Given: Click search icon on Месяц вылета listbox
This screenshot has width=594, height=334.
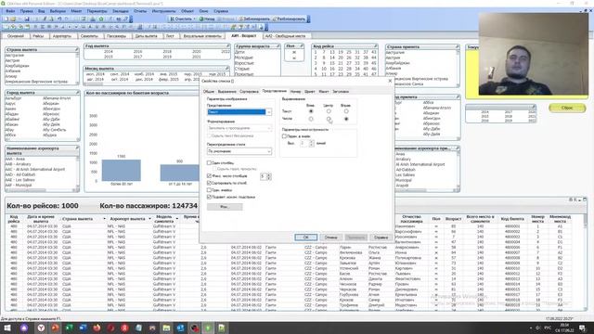Looking at the screenshot, I should click(226, 68).
